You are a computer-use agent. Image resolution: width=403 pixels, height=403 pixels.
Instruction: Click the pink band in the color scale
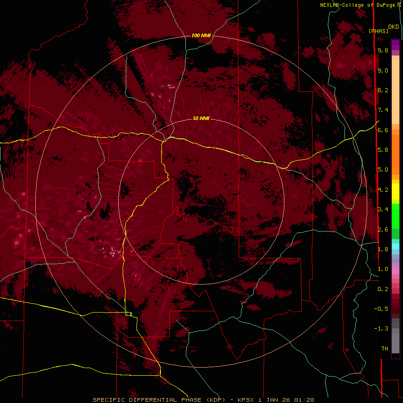click(395, 271)
